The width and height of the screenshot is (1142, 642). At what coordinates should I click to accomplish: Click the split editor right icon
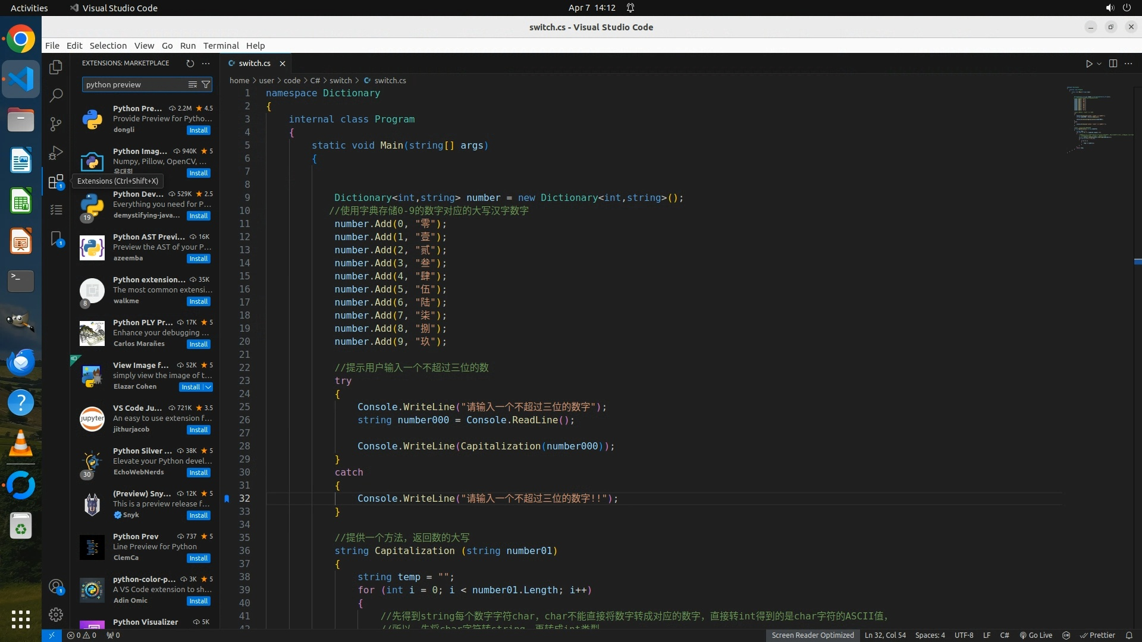coord(1113,63)
